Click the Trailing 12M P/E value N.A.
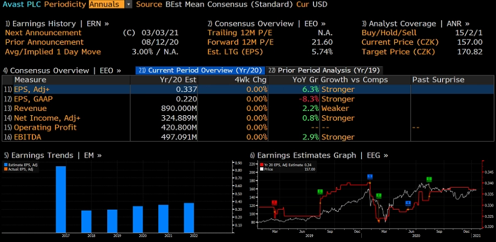The width and height of the screenshot is (496, 242). (325, 33)
